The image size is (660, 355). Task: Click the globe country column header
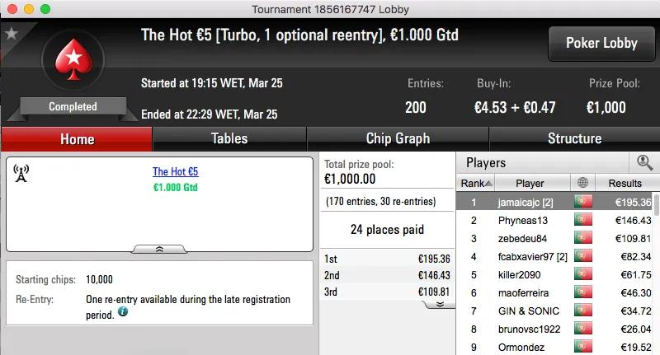pos(584,183)
